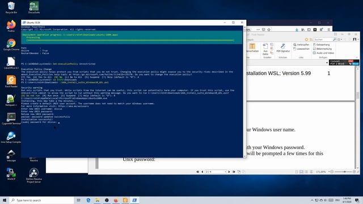Open the Notepad++ desktop shortcut
363x204 pixels.
[11, 100]
